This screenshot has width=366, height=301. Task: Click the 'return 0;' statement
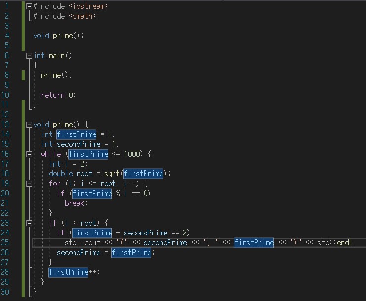click(58, 95)
